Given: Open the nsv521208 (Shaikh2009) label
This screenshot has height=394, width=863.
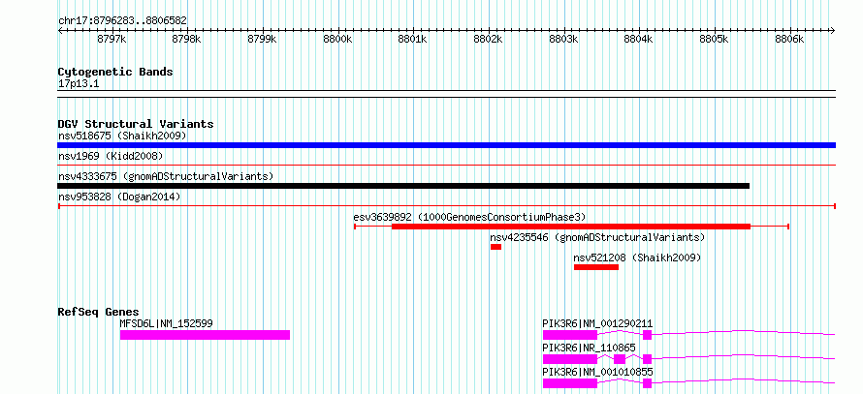Looking at the screenshot, I should point(637,258).
